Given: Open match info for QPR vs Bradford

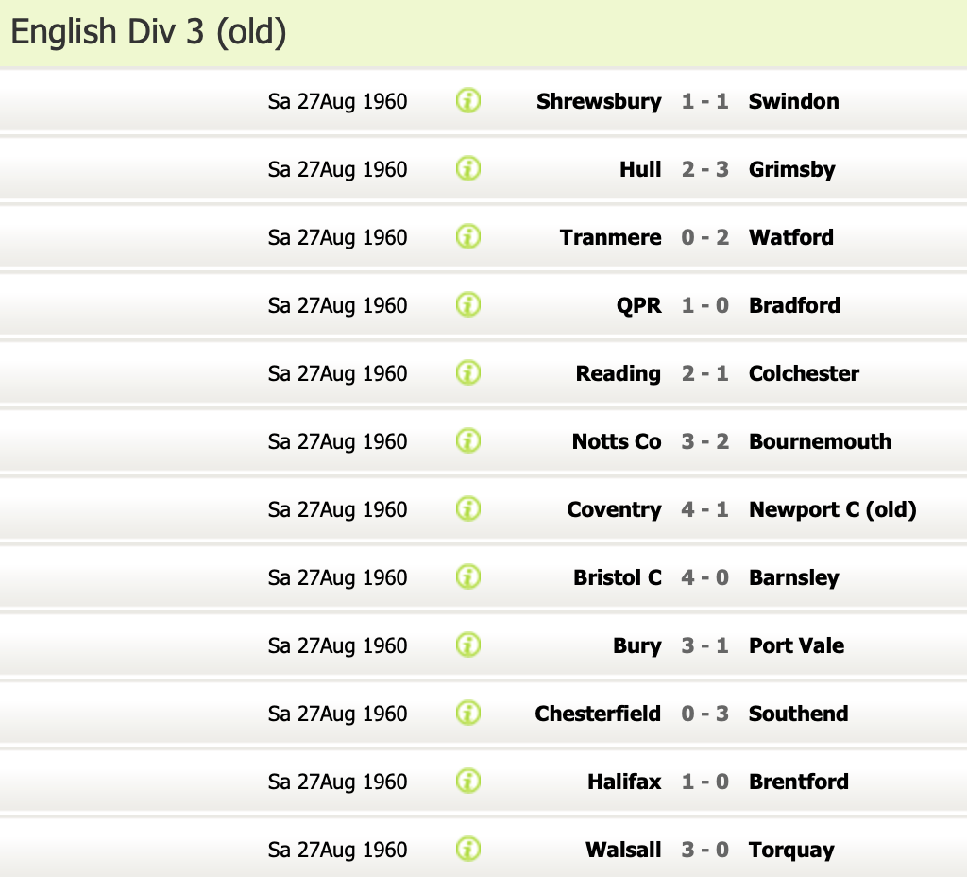Looking at the screenshot, I should coord(468,304).
